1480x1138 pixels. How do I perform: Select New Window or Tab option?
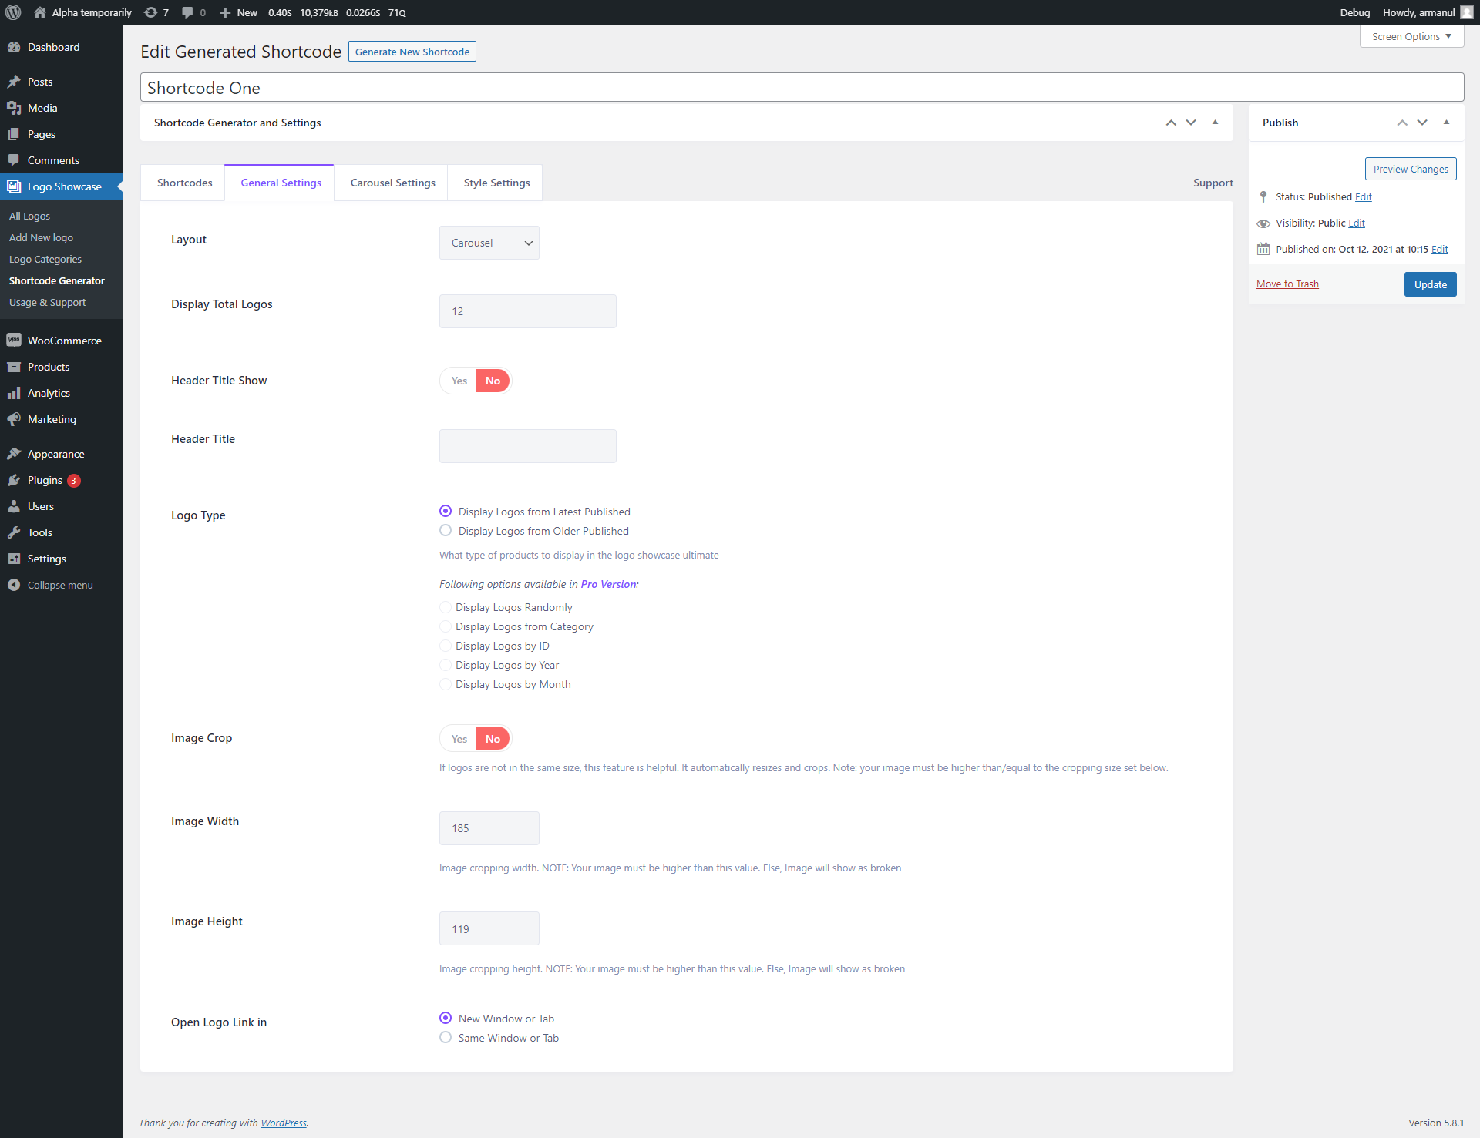(x=446, y=1018)
